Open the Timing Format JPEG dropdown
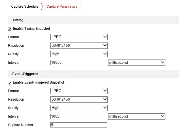The image size is (179, 136). tap(79, 37)
